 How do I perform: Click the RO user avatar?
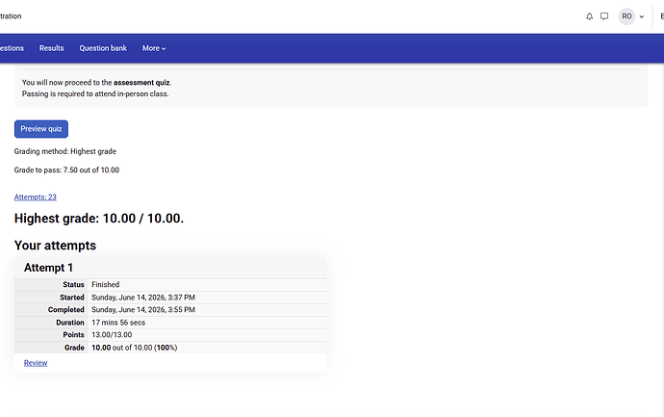click(x=626, y=16)
